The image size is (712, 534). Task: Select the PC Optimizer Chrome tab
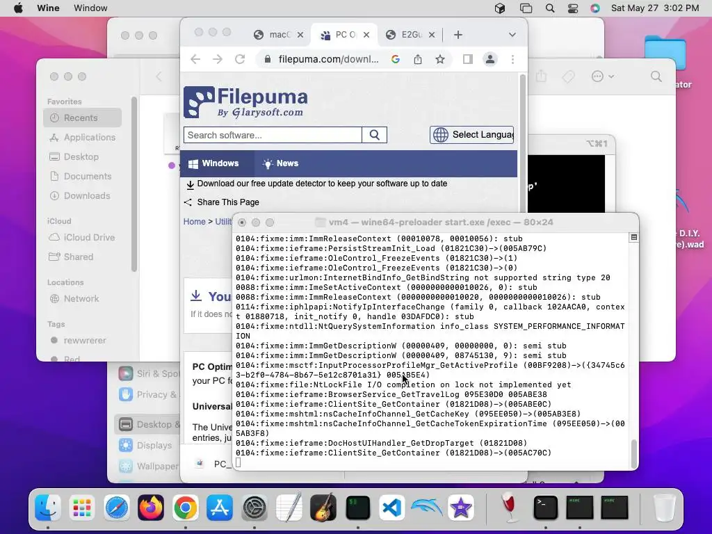pos(345,35)
